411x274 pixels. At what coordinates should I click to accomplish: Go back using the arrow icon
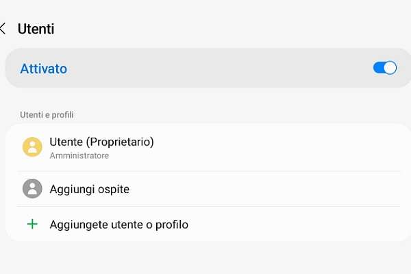(3, 29)
